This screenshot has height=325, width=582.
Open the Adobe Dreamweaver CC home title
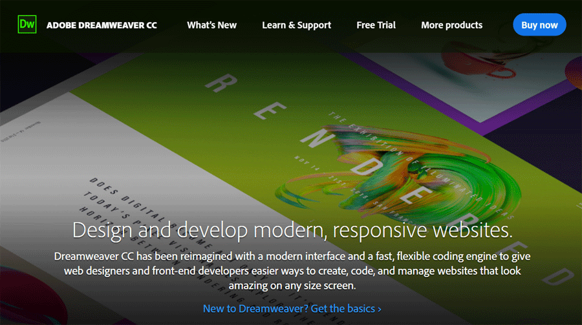tap(102, 25)
